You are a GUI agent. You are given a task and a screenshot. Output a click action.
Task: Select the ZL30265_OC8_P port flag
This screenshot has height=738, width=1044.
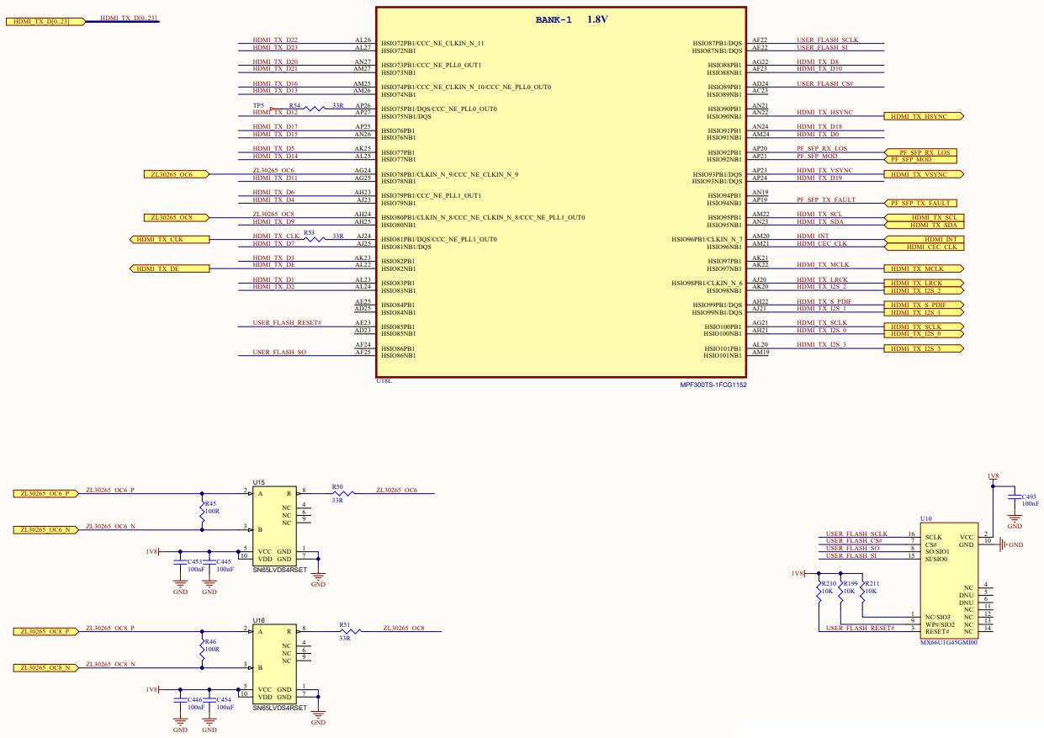pos(46,631)
